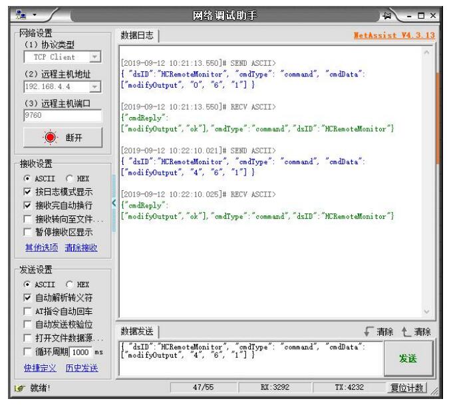449x405 pixels.
Task: Click the 10:21:13.550 RECV ASCII log line
Action: (198, 107)
